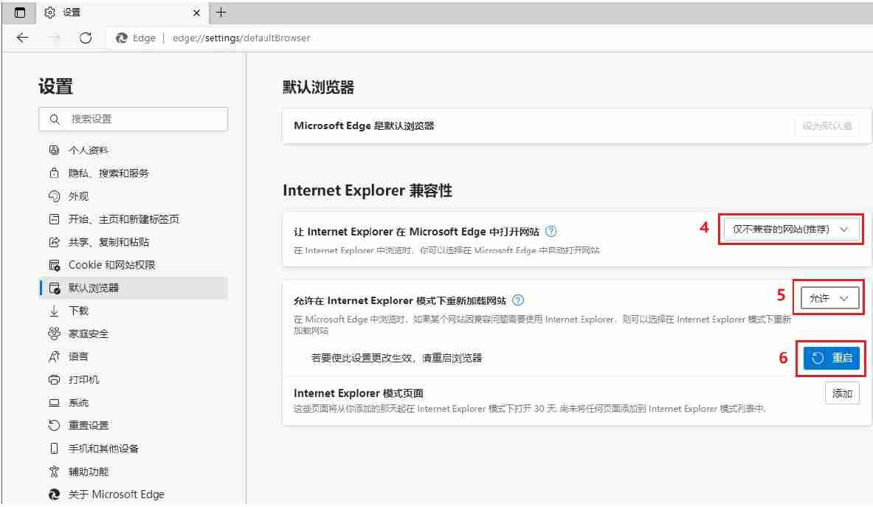Focus the address bar URL edge://settings/defaultBrowser
The height and width of the screenshot is (507, 873).
[241, 38]
